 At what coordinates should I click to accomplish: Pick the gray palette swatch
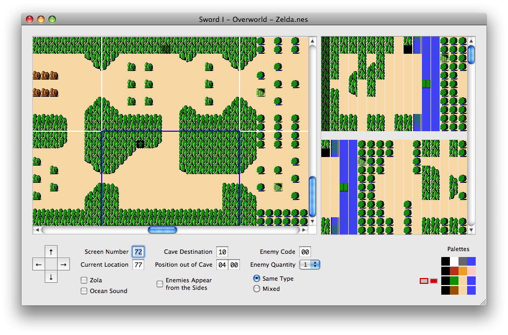click(x=463, y=261)
